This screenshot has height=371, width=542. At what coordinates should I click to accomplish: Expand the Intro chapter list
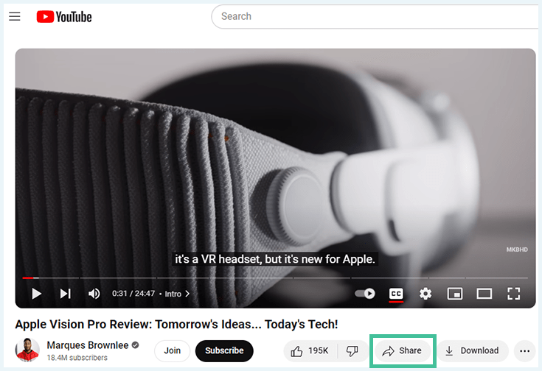pos(177,294)
